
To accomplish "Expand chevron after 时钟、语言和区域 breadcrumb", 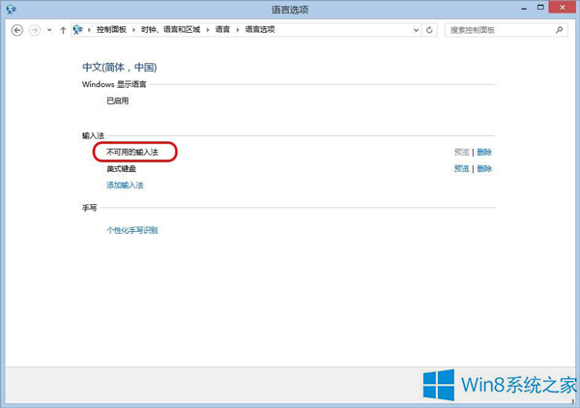I will (208, 30).
